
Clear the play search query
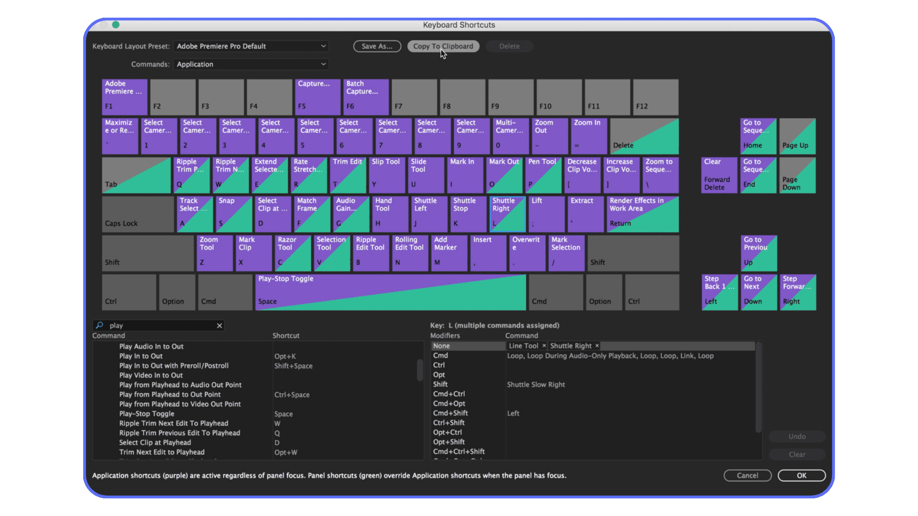[219, 325]
